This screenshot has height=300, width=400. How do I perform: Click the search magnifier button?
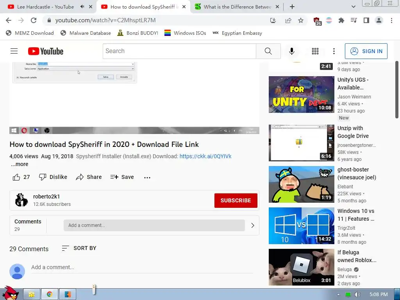coord(268,51)
